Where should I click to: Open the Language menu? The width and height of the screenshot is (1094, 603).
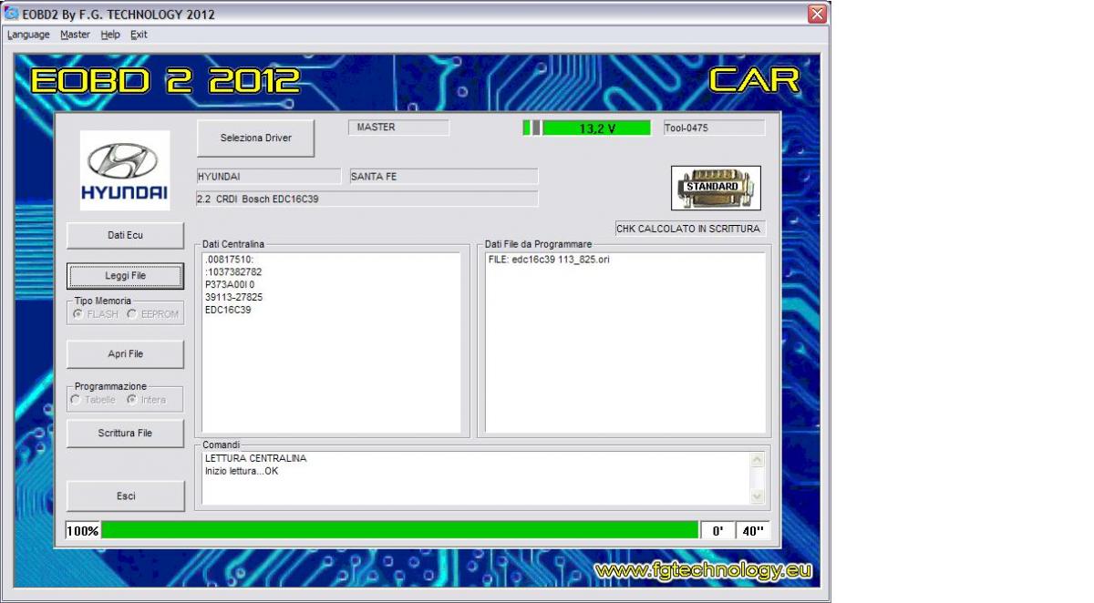28,35
